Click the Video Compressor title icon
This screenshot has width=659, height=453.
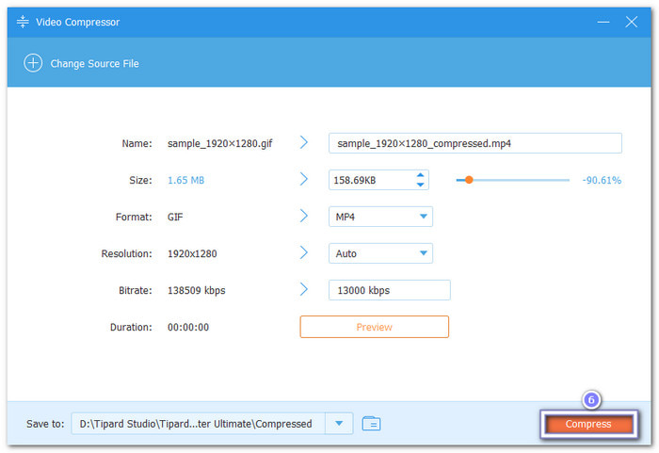tap(23, 22)
